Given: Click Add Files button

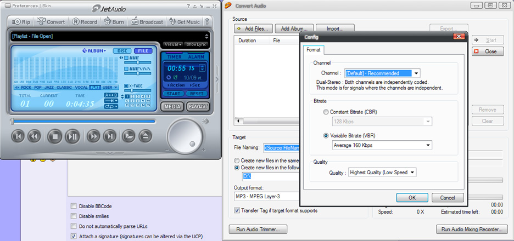Looking at the screenshot, I should [x=253, y=29].
